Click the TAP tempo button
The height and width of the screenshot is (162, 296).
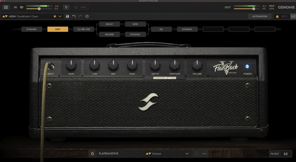293,17
